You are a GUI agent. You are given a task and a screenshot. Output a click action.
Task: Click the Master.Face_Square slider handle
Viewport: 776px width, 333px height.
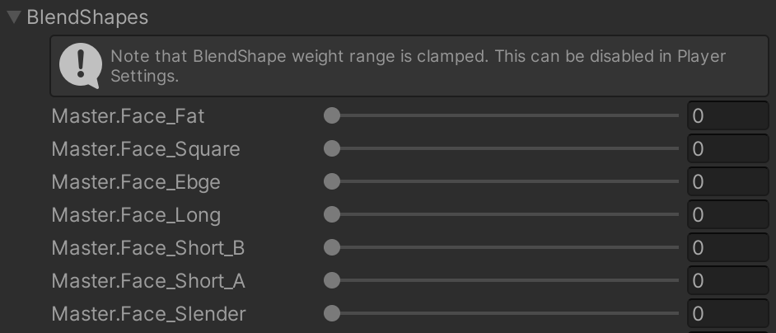(332, 148)
